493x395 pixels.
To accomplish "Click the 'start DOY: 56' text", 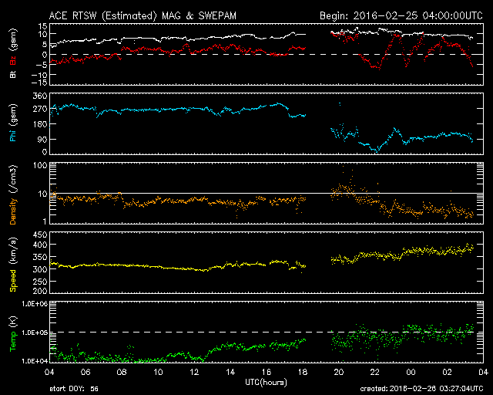I will (x=74, y=389).
